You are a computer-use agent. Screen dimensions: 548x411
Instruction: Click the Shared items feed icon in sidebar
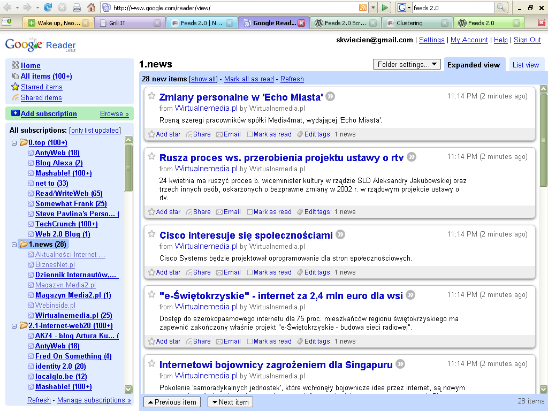[16, 97]
